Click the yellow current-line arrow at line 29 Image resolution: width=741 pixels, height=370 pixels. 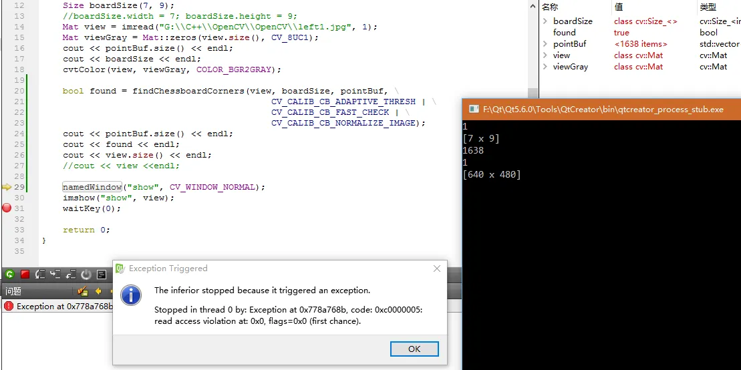coord(6,187)
